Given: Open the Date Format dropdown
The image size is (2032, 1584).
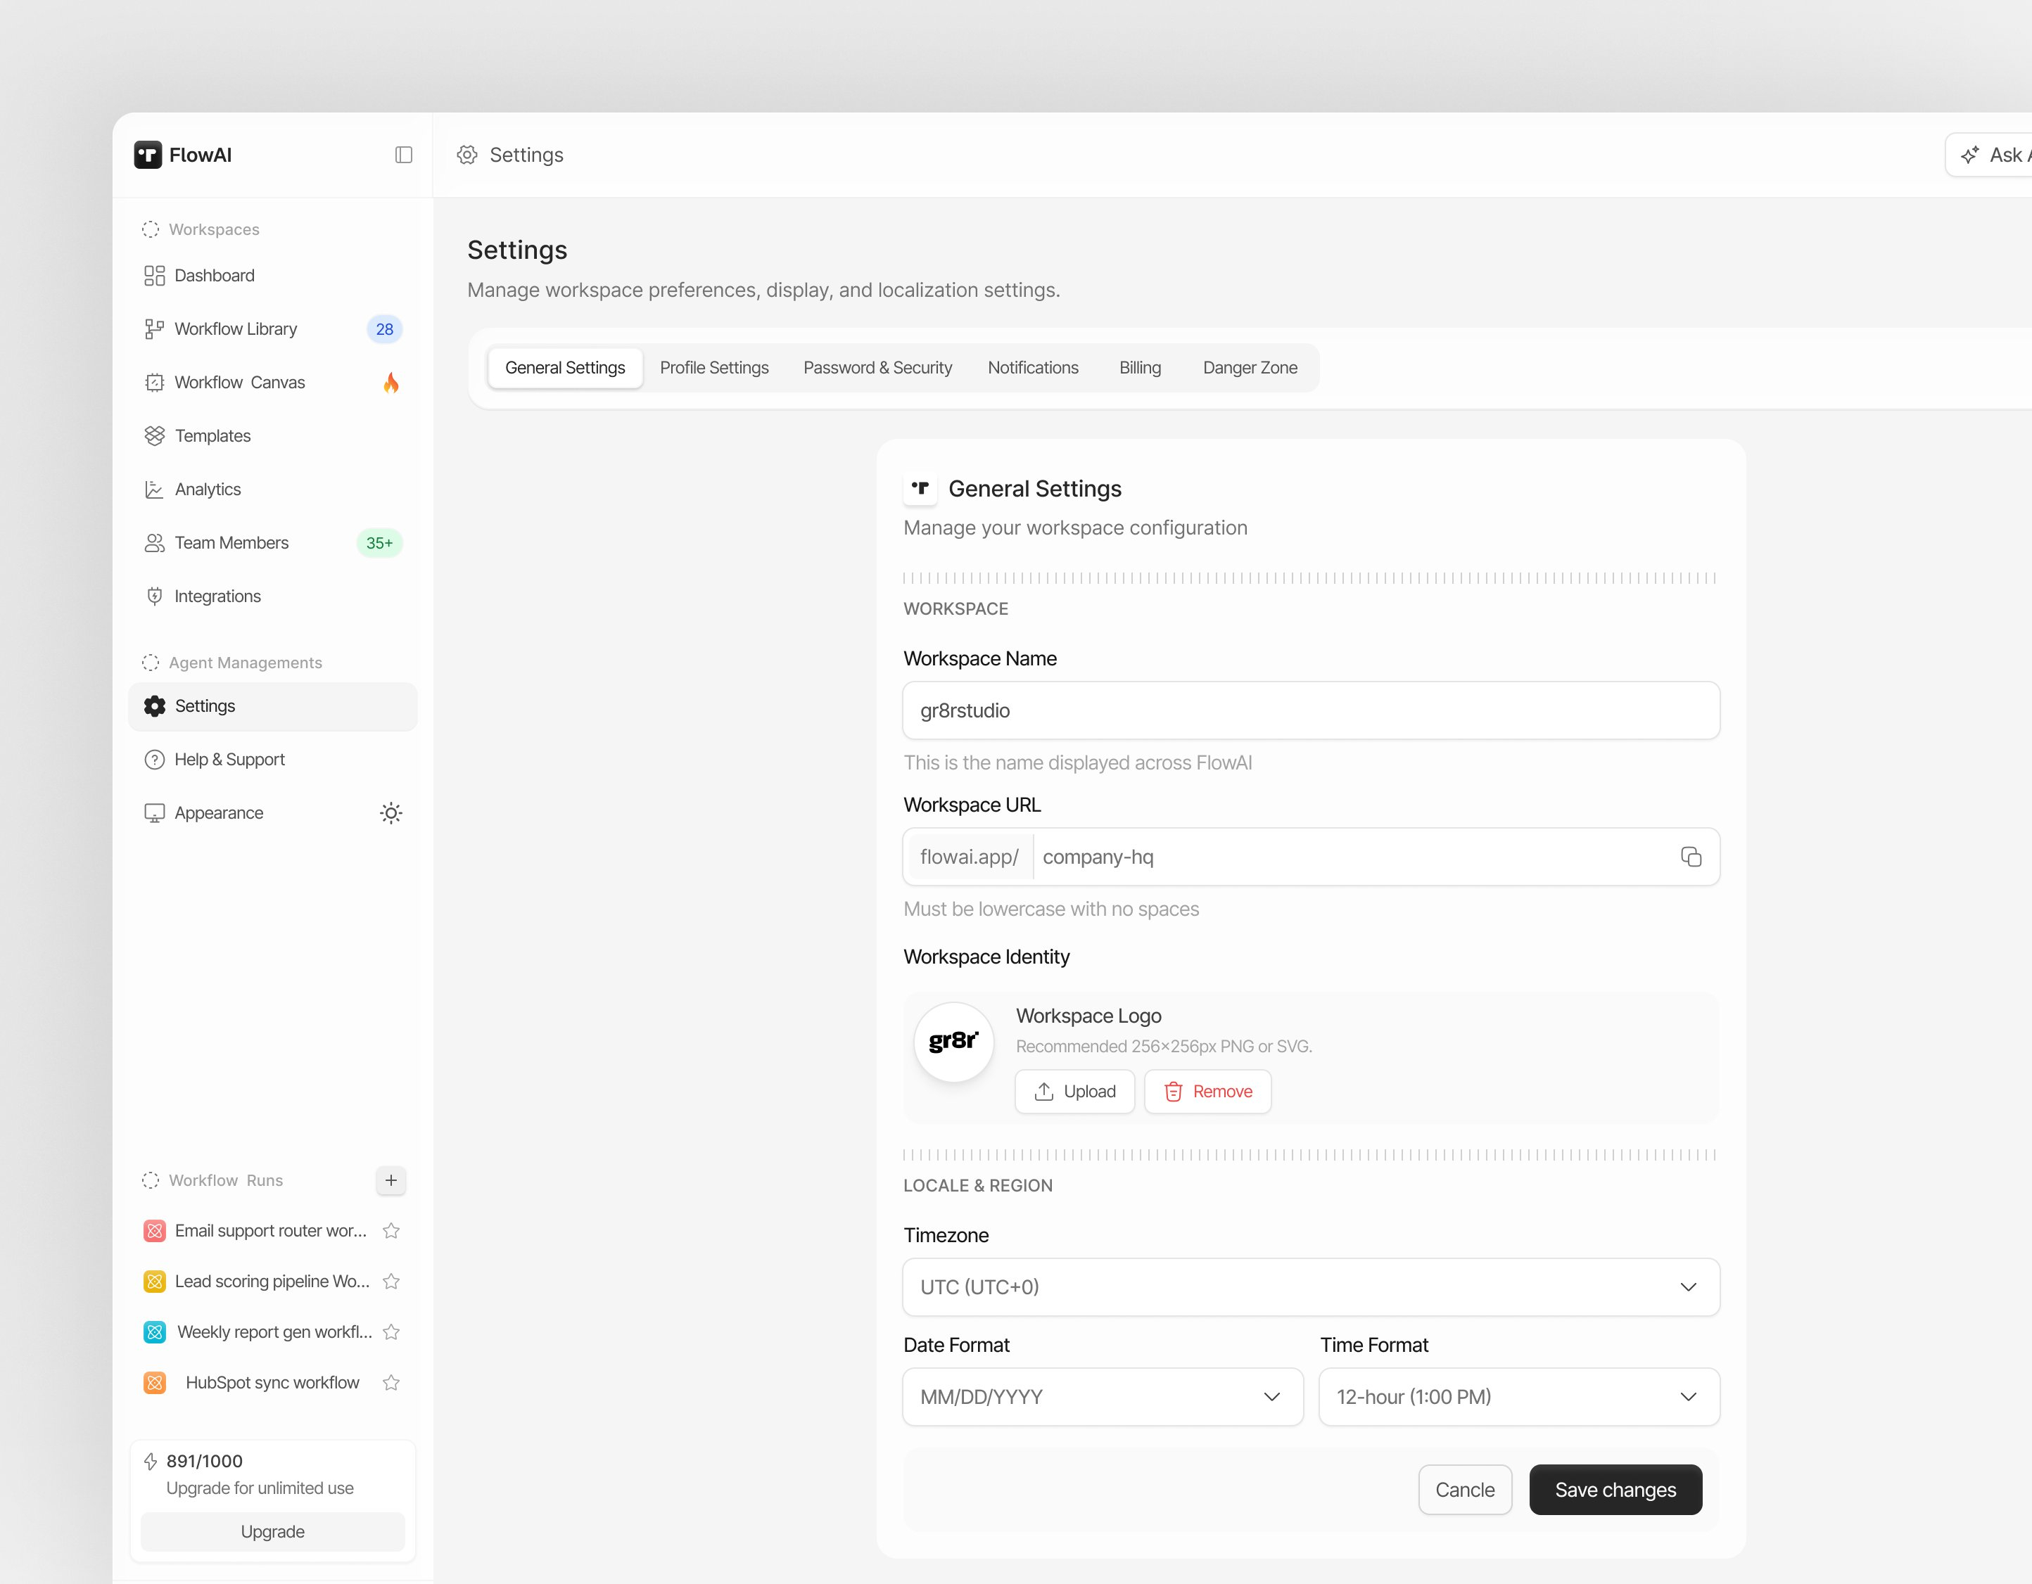Looking at the screenshot, I should point(1103,1397).
